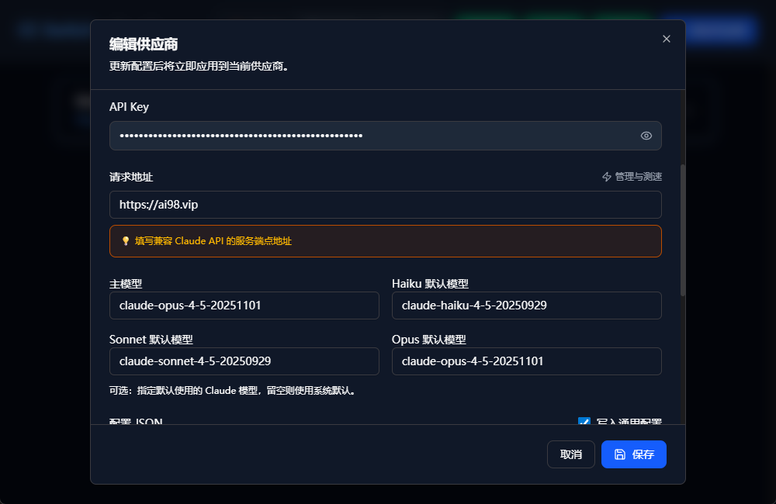
Task: Focus the Opus 默认模型 input box
Action: (526, 361)
